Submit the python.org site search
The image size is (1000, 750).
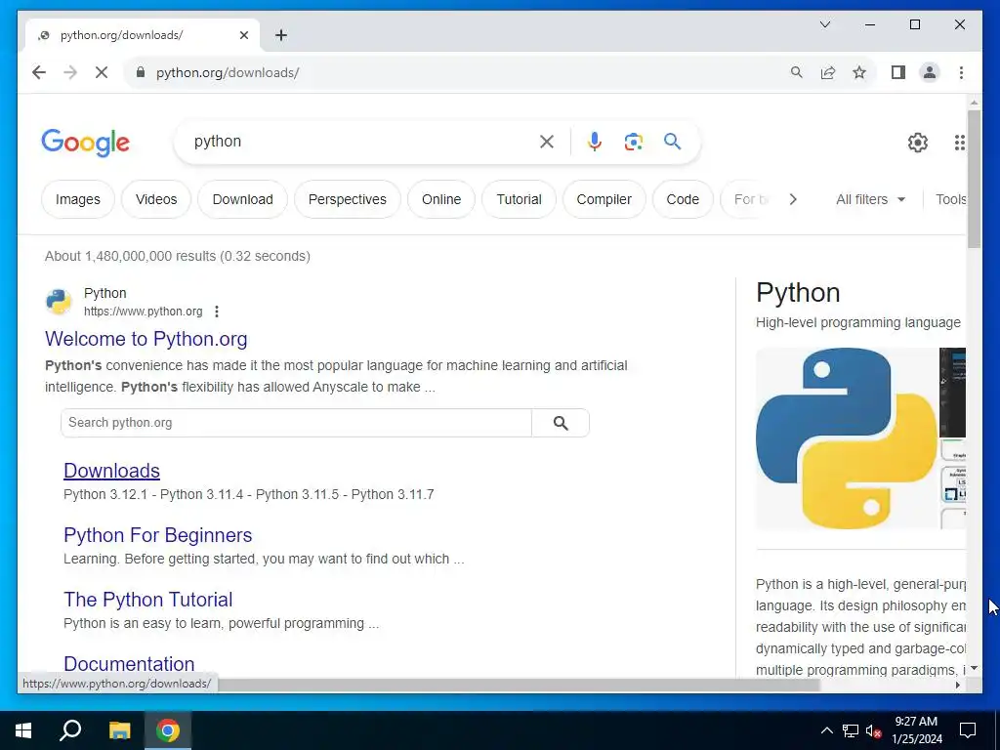click(561, 423)
